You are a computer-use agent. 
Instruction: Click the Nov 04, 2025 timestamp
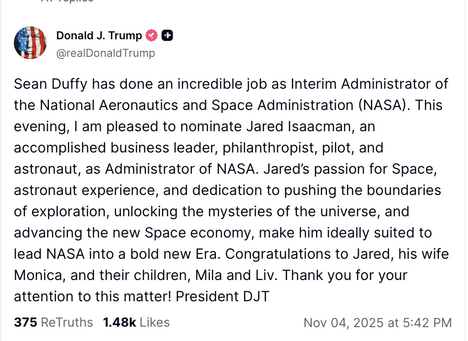click(x=377, y=323)
